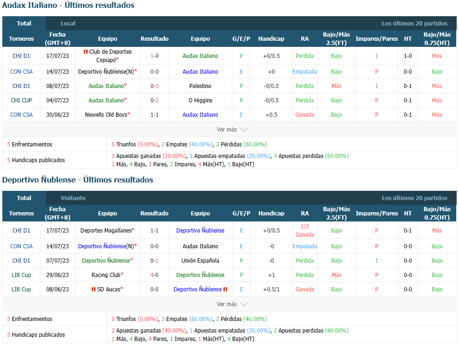Click the G/E/P column header in Ñublense table

coord(241,213)
